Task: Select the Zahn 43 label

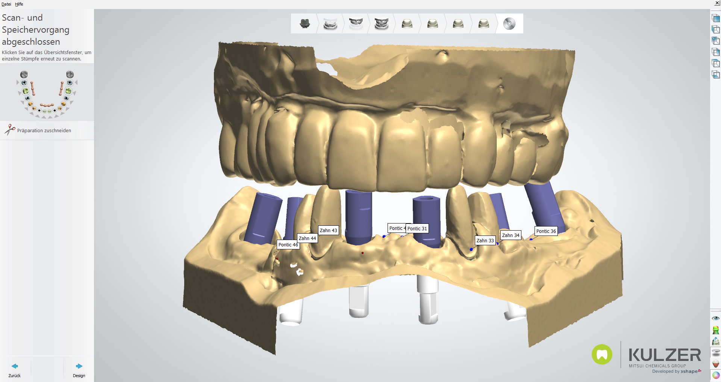Action: [x=328, y=230]
